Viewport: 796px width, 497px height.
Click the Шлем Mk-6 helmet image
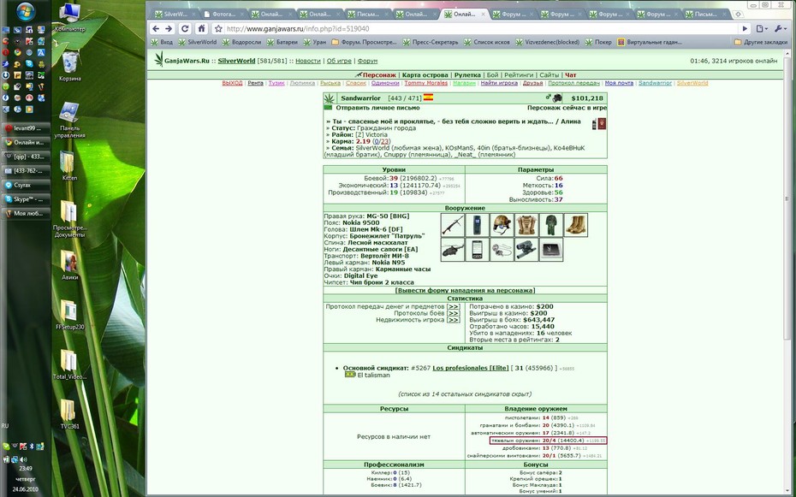[x=502, y=225]
